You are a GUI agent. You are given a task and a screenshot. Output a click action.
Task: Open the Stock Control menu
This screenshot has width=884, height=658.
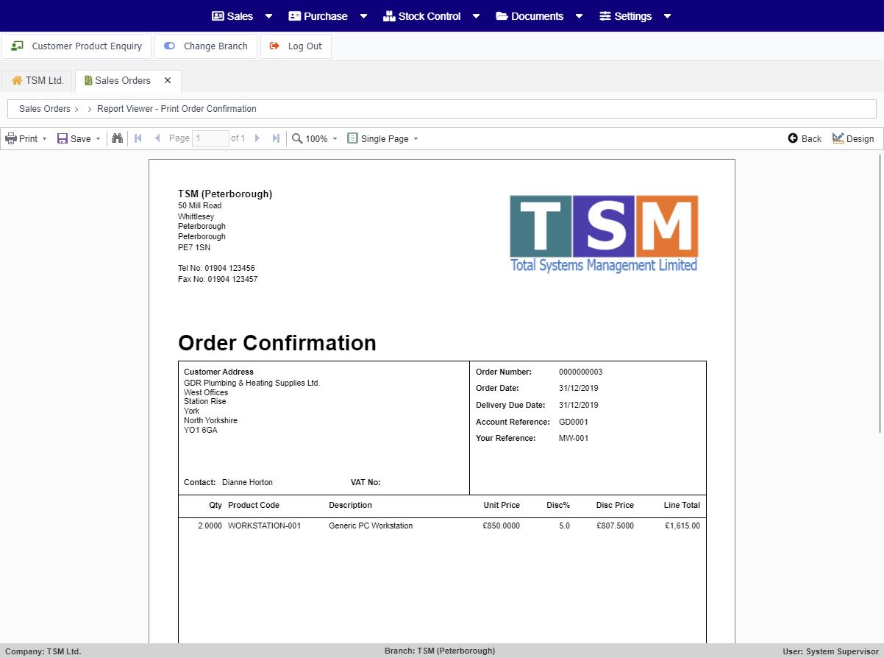(x=422, y=16)
